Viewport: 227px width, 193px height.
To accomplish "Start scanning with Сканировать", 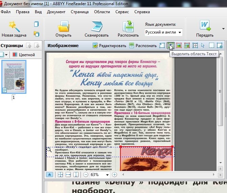I will tap(96, 29).
